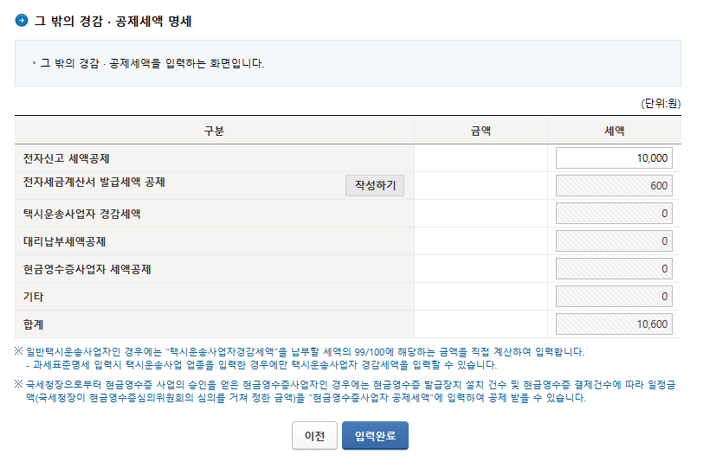Click the 세액 column header
Screen dimensions: 703x468
coord(614,131)
